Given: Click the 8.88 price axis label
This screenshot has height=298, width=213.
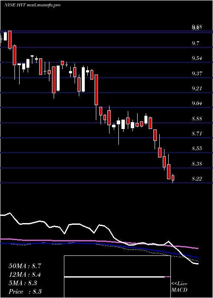Looking at the screenshot, I should pos(197,119).
